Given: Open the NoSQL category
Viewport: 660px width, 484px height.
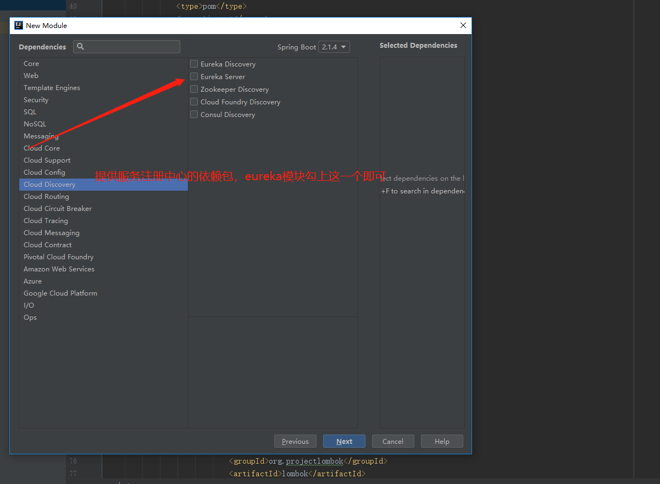Looking at the screenshot, I should (103, 124).
